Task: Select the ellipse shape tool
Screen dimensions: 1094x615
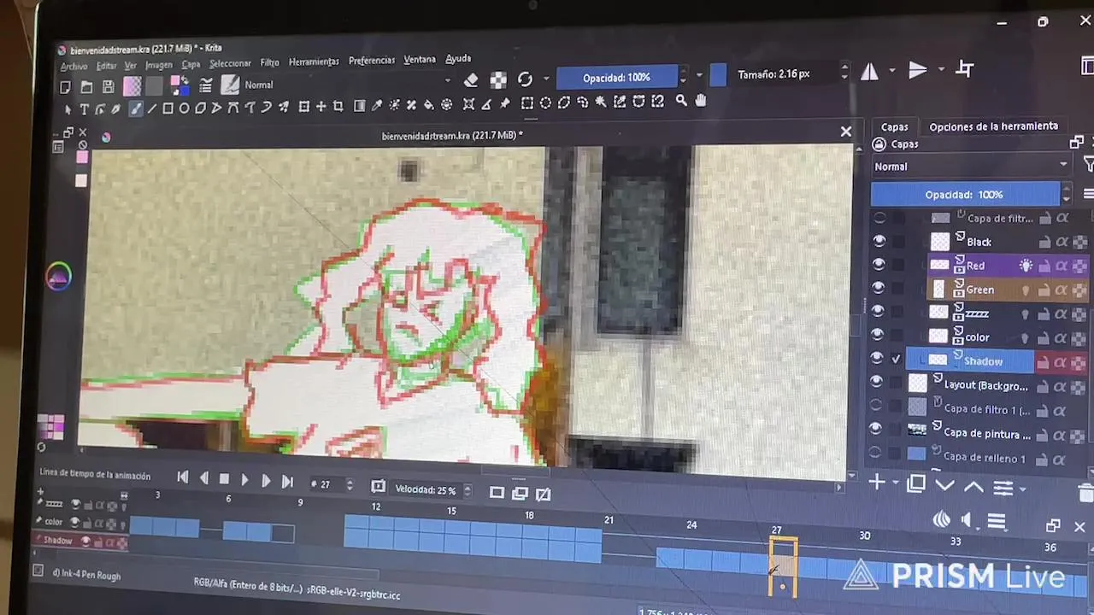Action: [184, 108]
